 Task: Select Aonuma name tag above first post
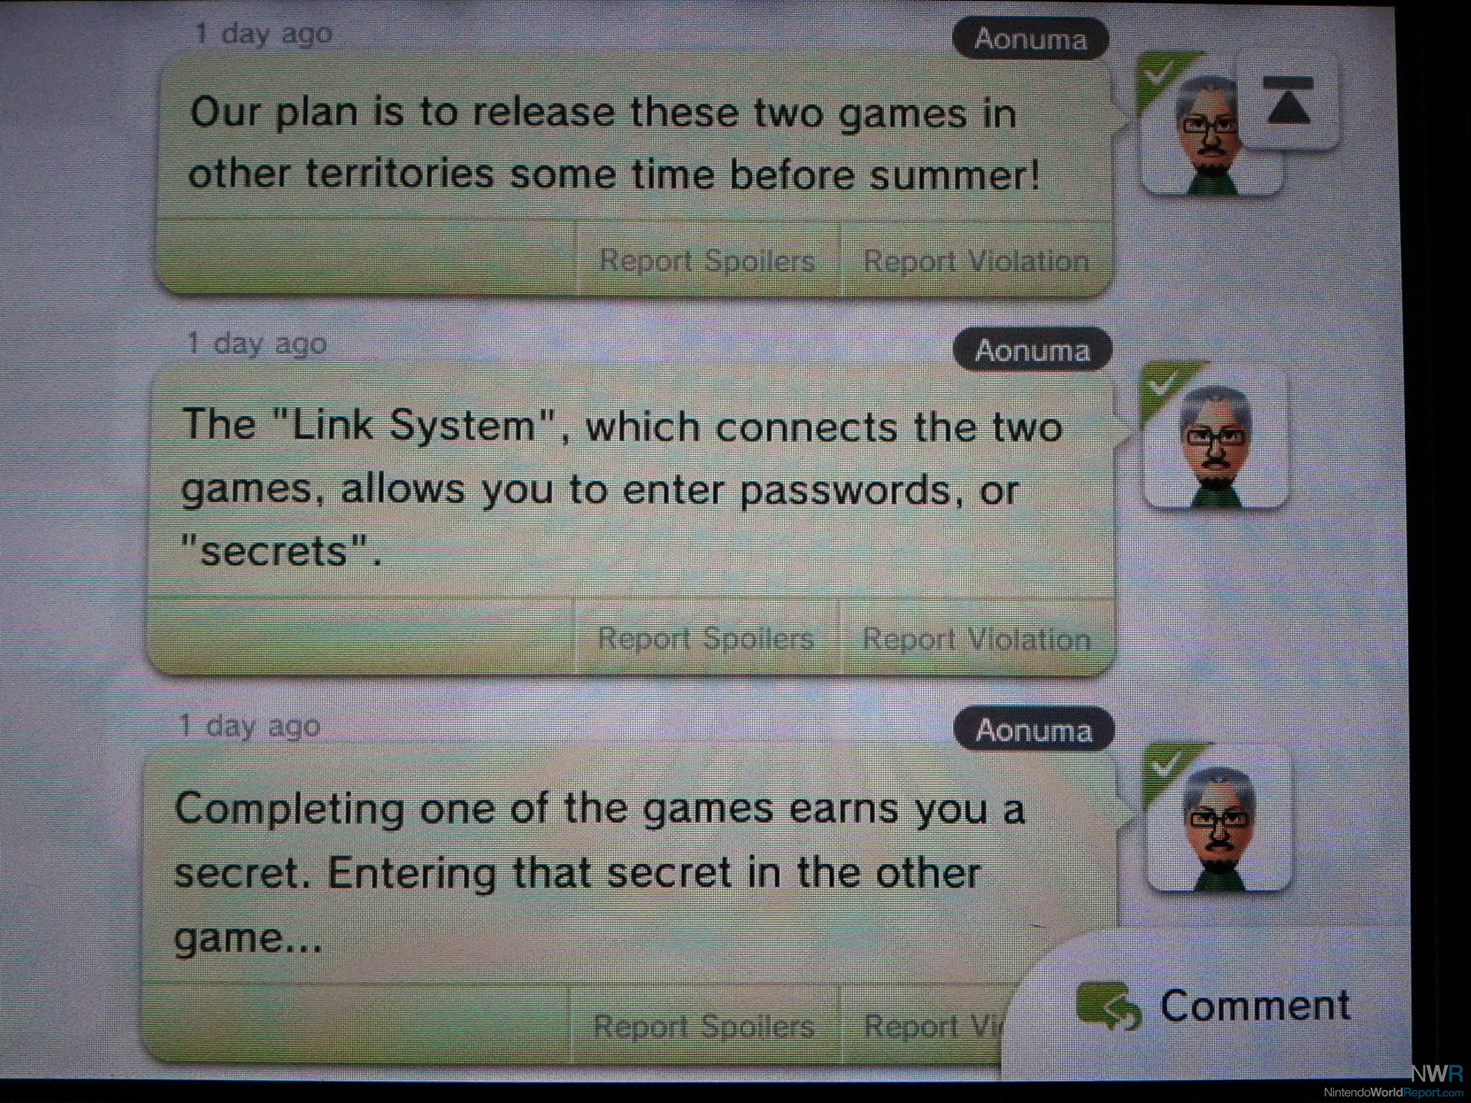1030,39
